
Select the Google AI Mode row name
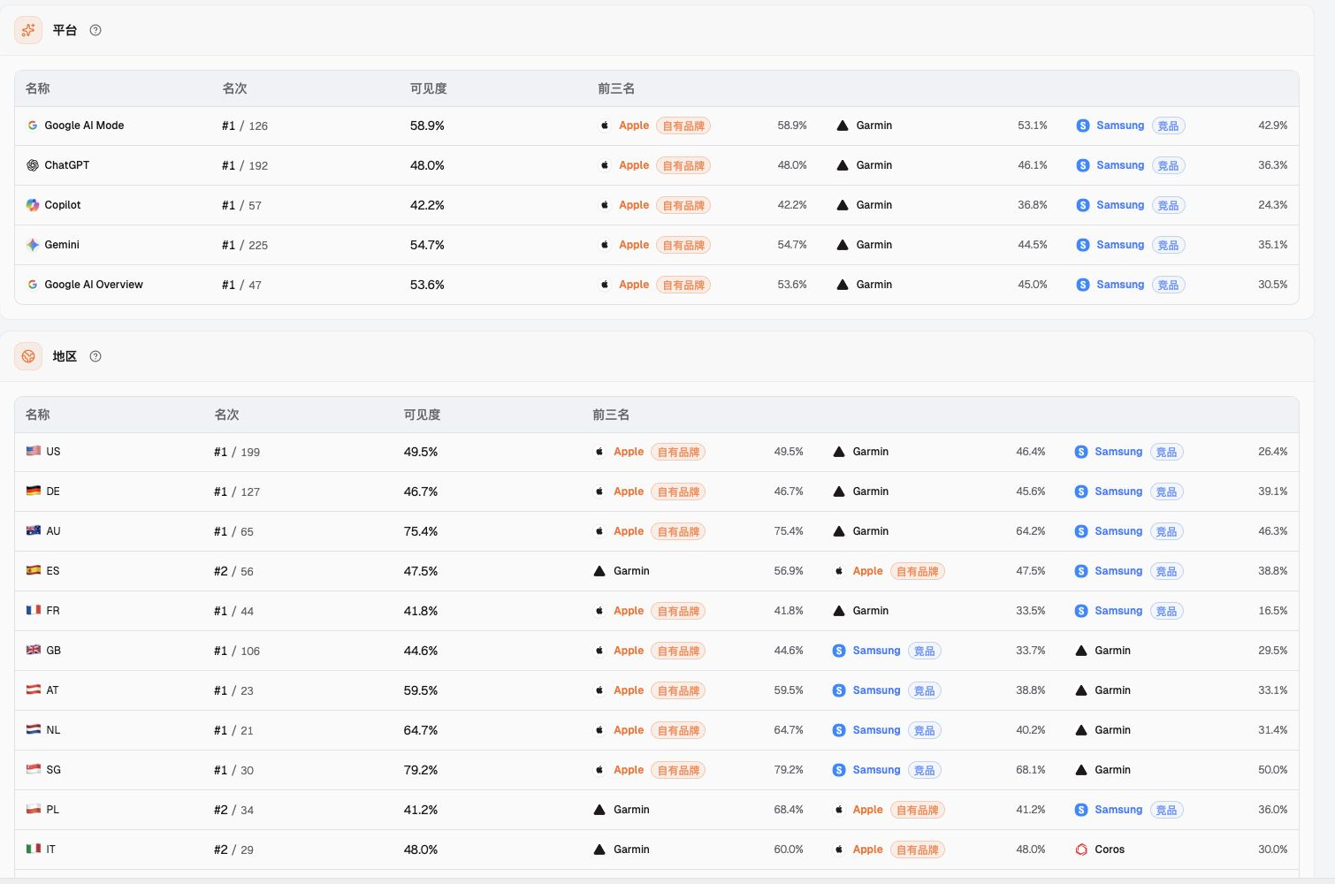84,126
